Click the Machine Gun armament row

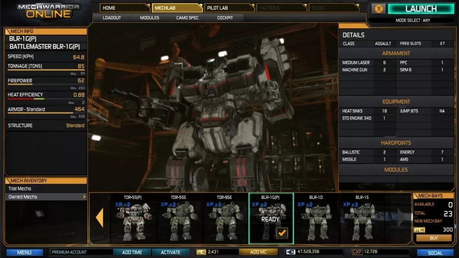(x=368, y=70)
